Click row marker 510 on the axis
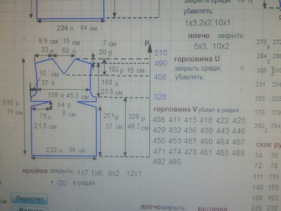 160,53
